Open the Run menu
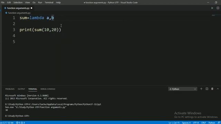221x124 pixels. [x=40, y=2]
